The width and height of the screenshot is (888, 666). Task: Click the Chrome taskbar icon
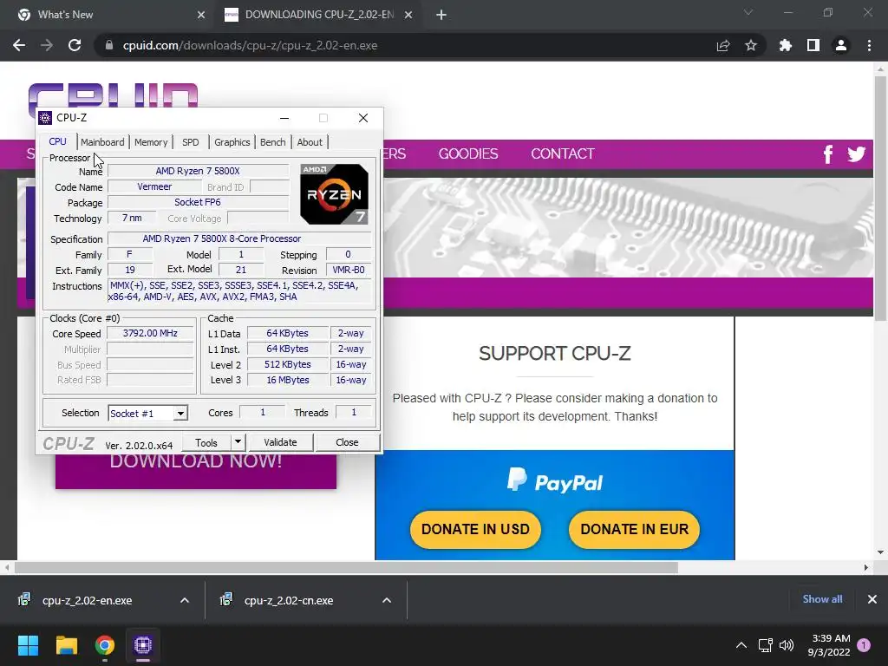point(105,645)
